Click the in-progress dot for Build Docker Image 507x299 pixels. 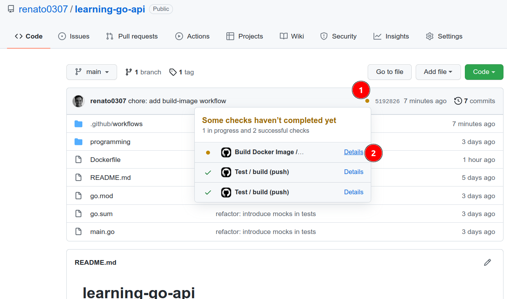208,153
